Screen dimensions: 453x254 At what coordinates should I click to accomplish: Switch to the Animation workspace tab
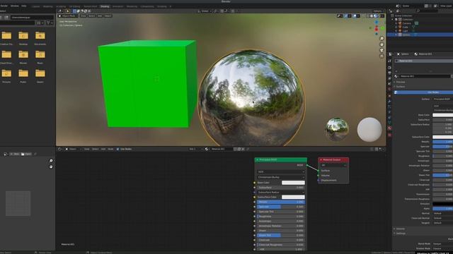(x=118, y=6)
